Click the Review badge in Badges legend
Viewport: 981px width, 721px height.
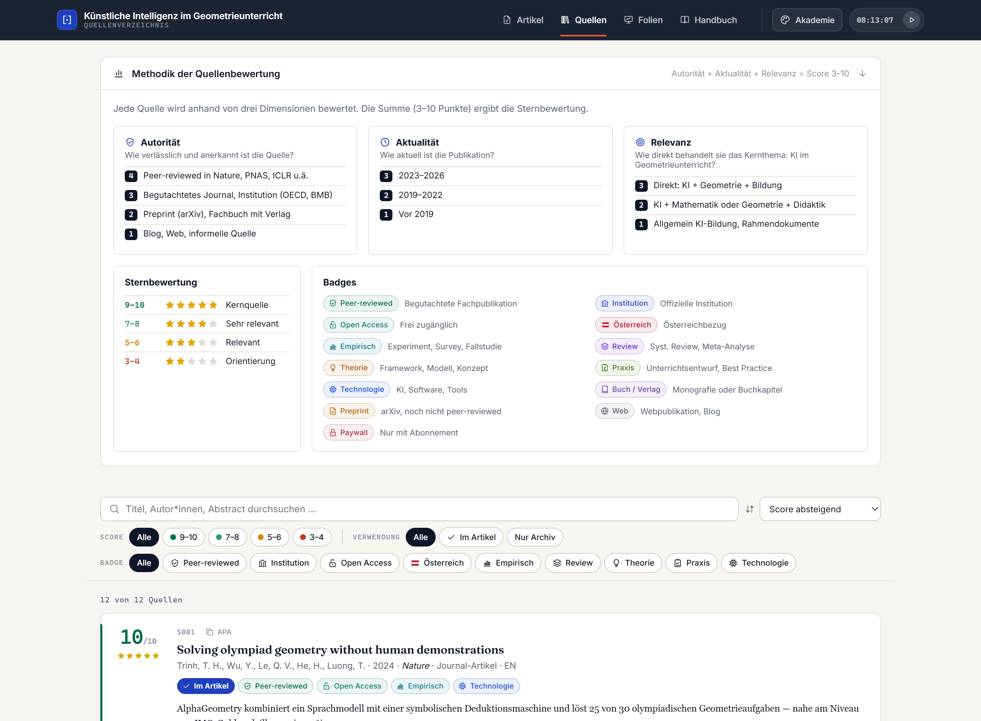click(x=620, y=346)
